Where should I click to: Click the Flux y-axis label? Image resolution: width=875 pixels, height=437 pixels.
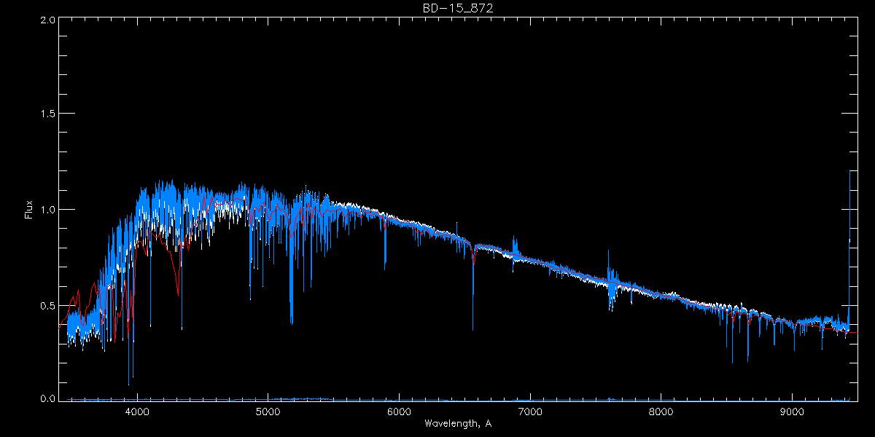[29, 209]
